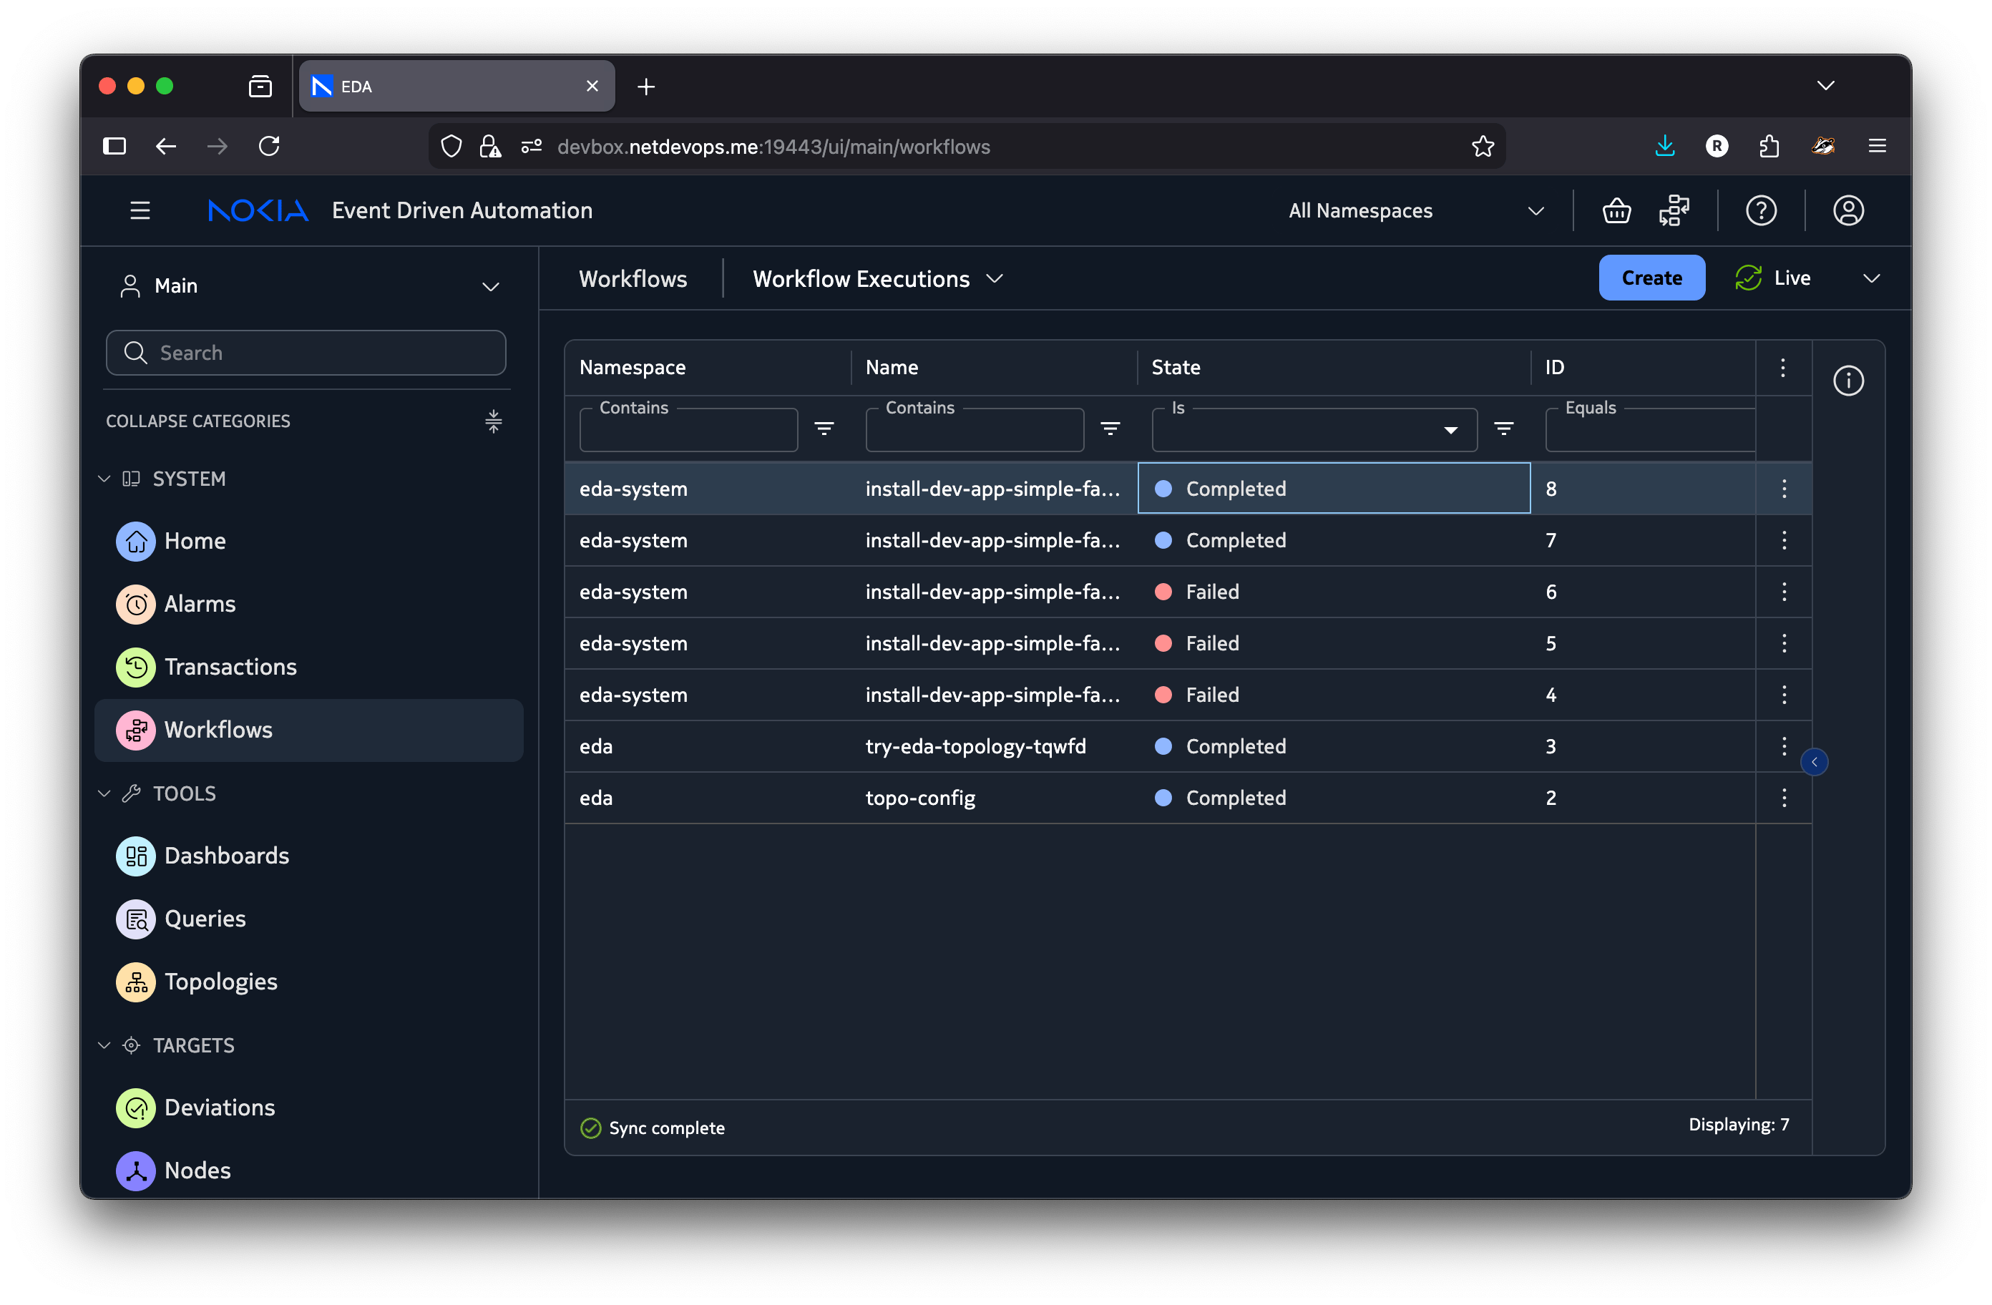Viewport: 1992px width, 1305px height.
Task: Click the Completed state cell for ID 3
Action: [x=1236, y=747]
